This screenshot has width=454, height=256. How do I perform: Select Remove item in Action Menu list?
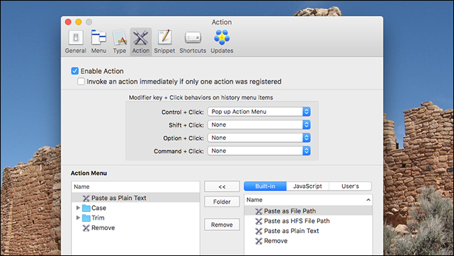tap(136, 228)
